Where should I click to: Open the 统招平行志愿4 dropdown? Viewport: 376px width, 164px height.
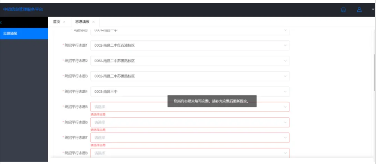(190, 92)
